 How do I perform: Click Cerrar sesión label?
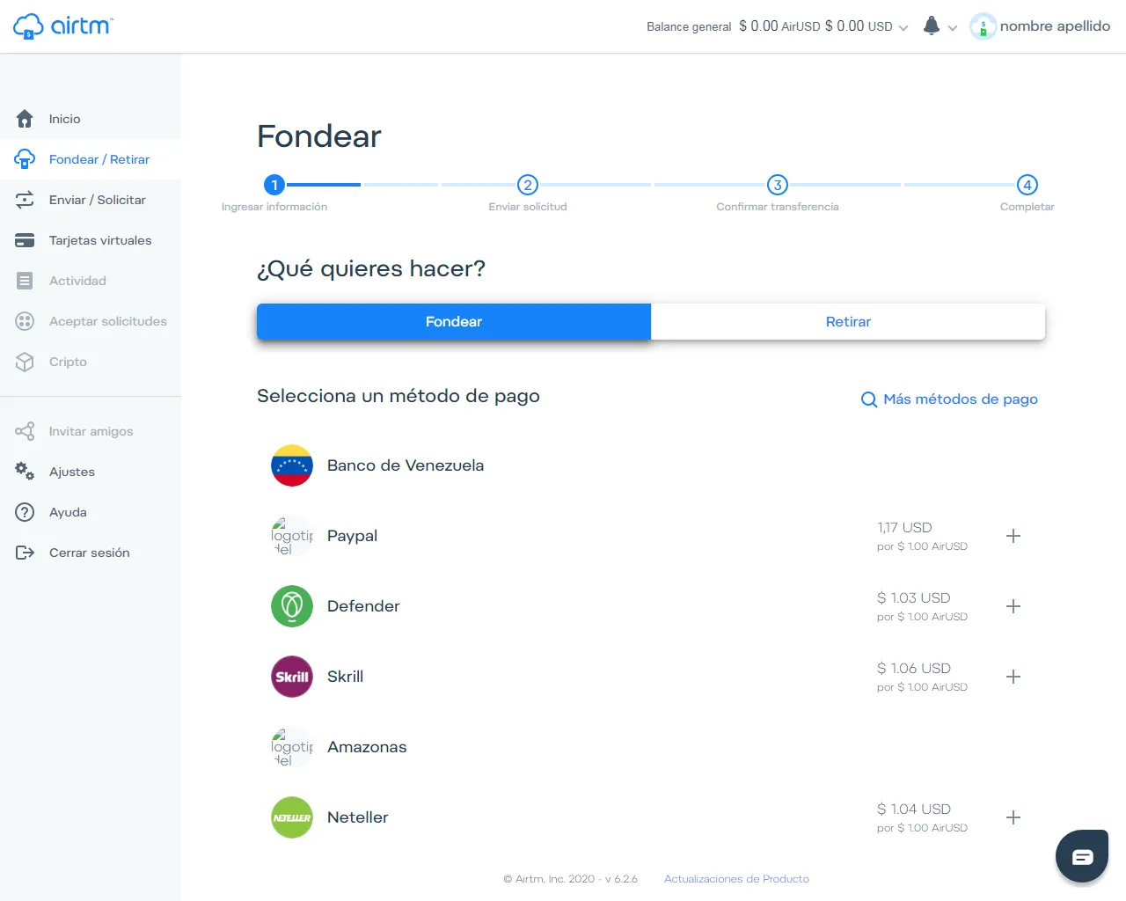pyautogui.click(x=90, y=553)
